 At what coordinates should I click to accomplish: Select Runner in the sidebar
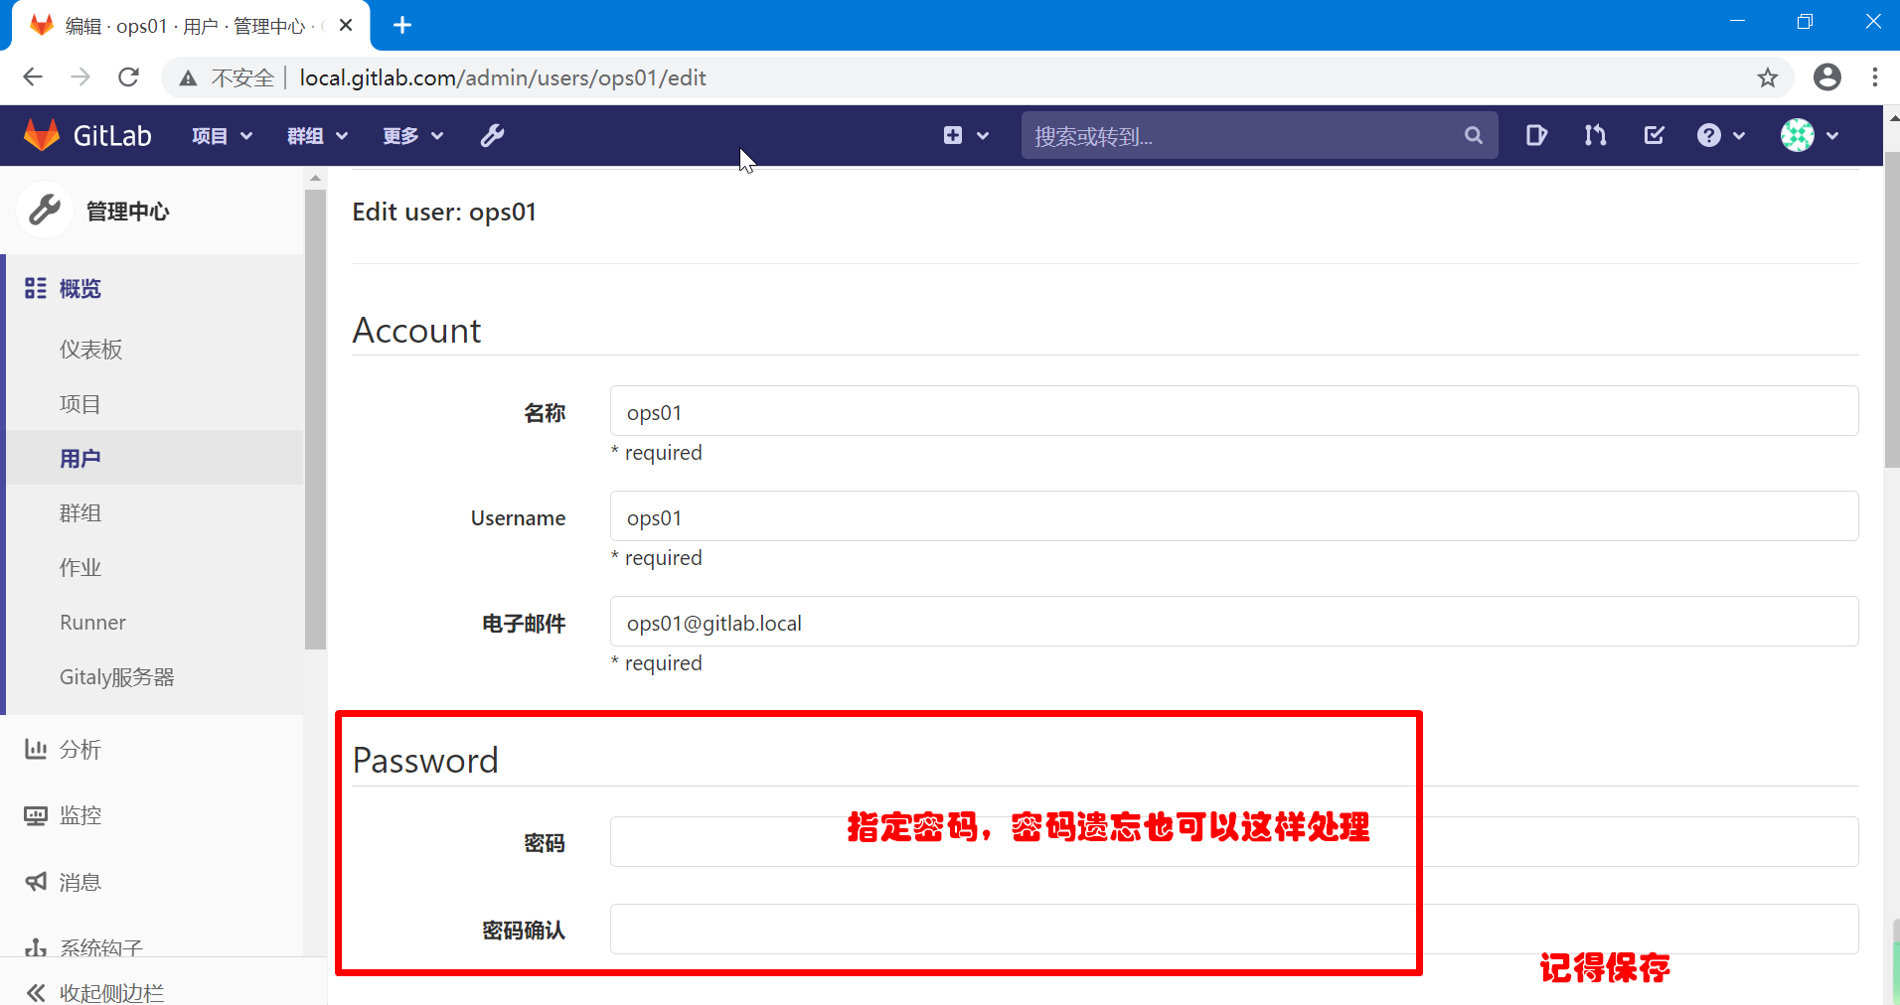[92, 623]
